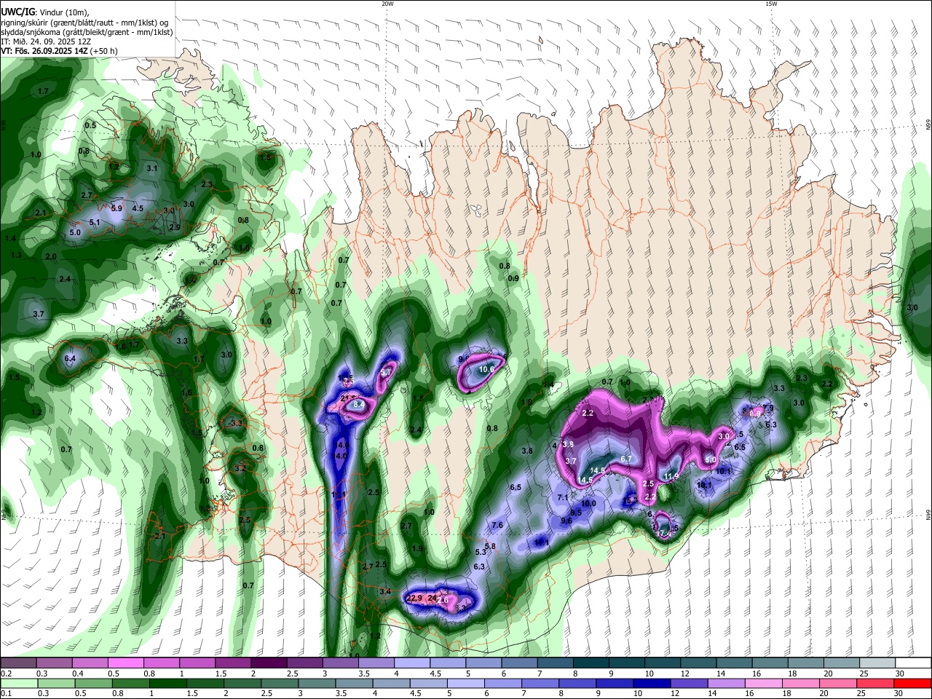Click the 6.7 precipitation value
The width and height of the screenshot is (932, 699).
coord(627,459)
